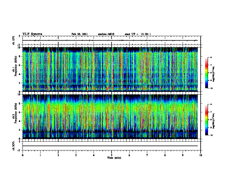The image size is (226, 174).
Task: Click the "4" tick on the time axis
Action: (94, 155)
